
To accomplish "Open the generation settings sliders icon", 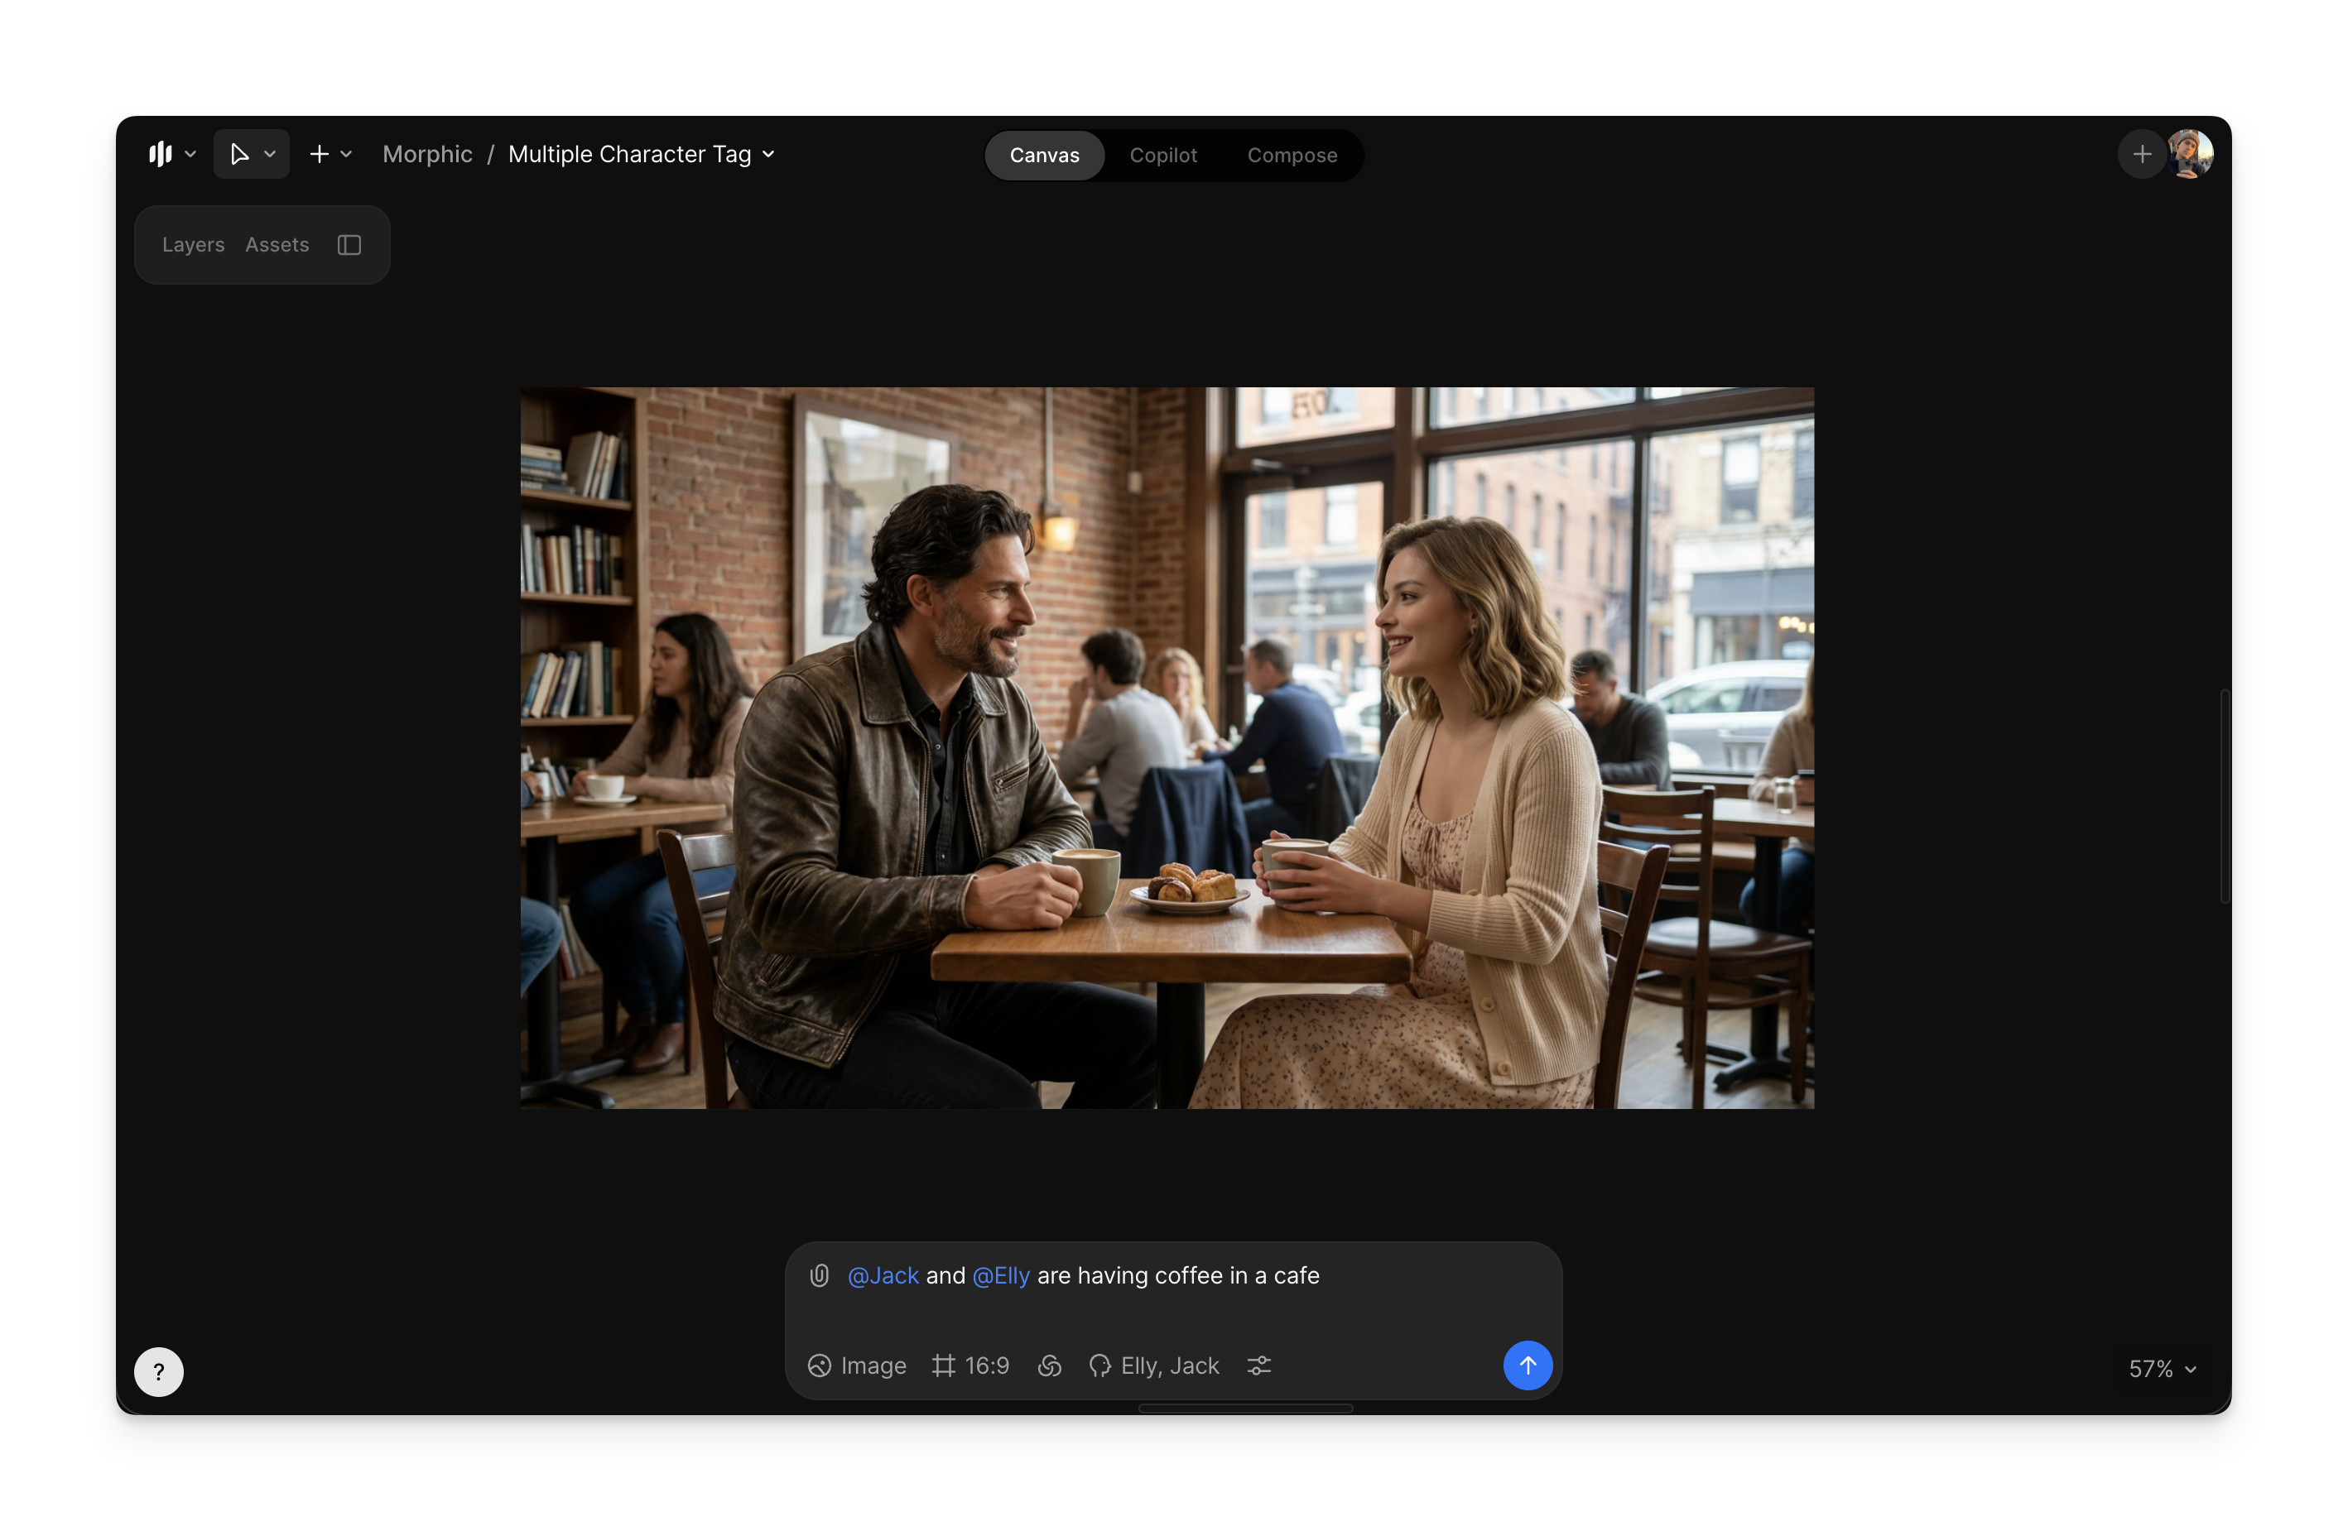I will [x=1258, y=1365].
